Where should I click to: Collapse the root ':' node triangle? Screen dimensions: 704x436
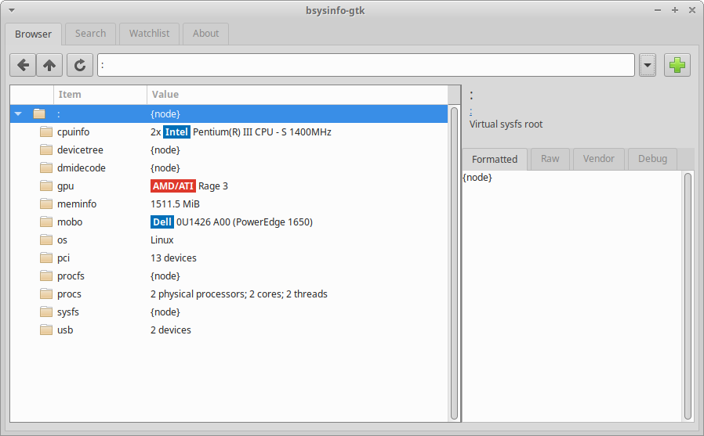click(18, 114)
